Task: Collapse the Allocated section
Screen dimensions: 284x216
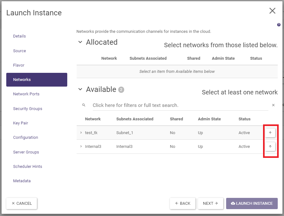Action: pyautogui.click(x=80, y=42)
